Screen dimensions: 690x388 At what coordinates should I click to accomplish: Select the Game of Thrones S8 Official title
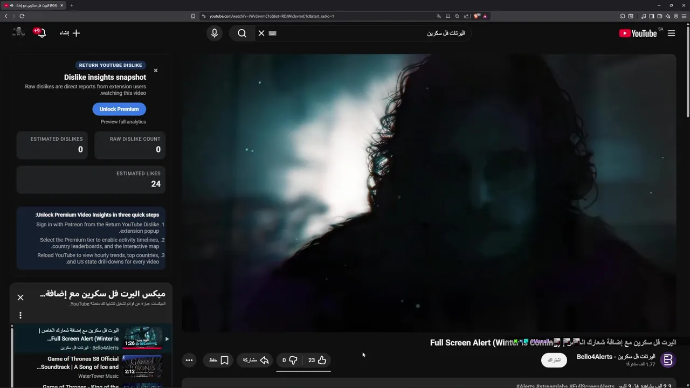(x=78, y=363)
